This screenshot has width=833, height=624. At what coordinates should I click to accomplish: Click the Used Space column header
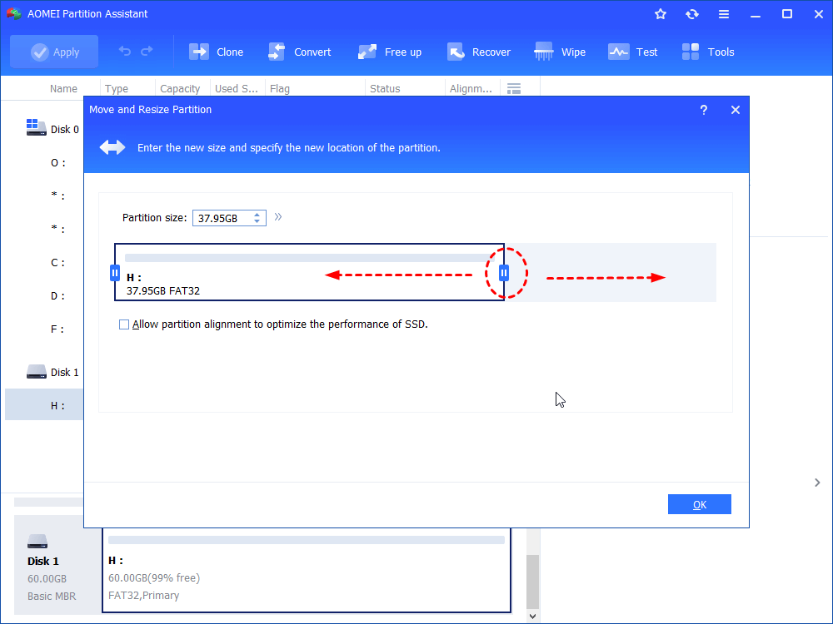236,89
